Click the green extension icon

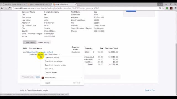[x=167, y=8]
